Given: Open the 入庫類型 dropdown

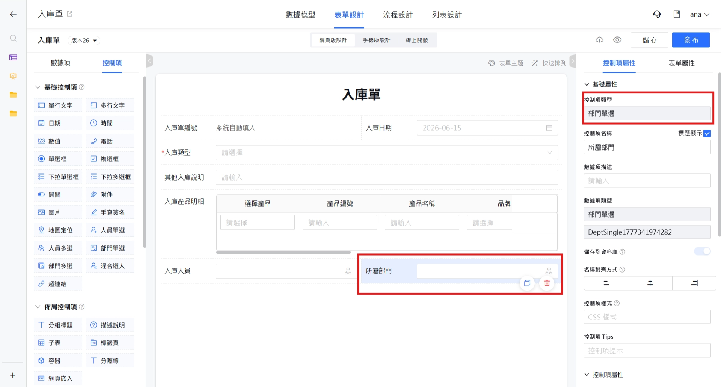Looking at the screenshot, I should point(387,153).
